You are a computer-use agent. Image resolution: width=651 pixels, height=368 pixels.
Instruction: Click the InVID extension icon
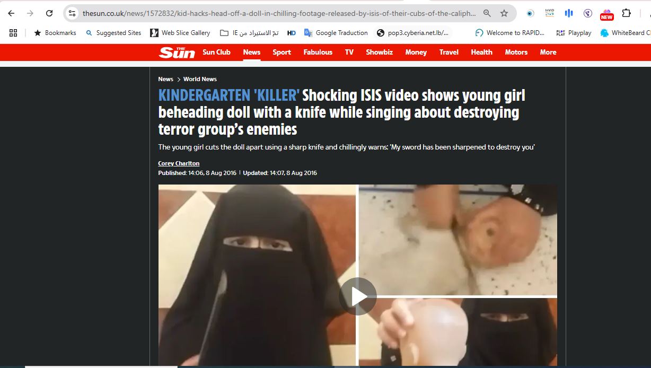tap(549, 13)
